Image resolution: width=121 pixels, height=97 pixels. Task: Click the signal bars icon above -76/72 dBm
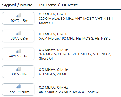tap(18, 33)
